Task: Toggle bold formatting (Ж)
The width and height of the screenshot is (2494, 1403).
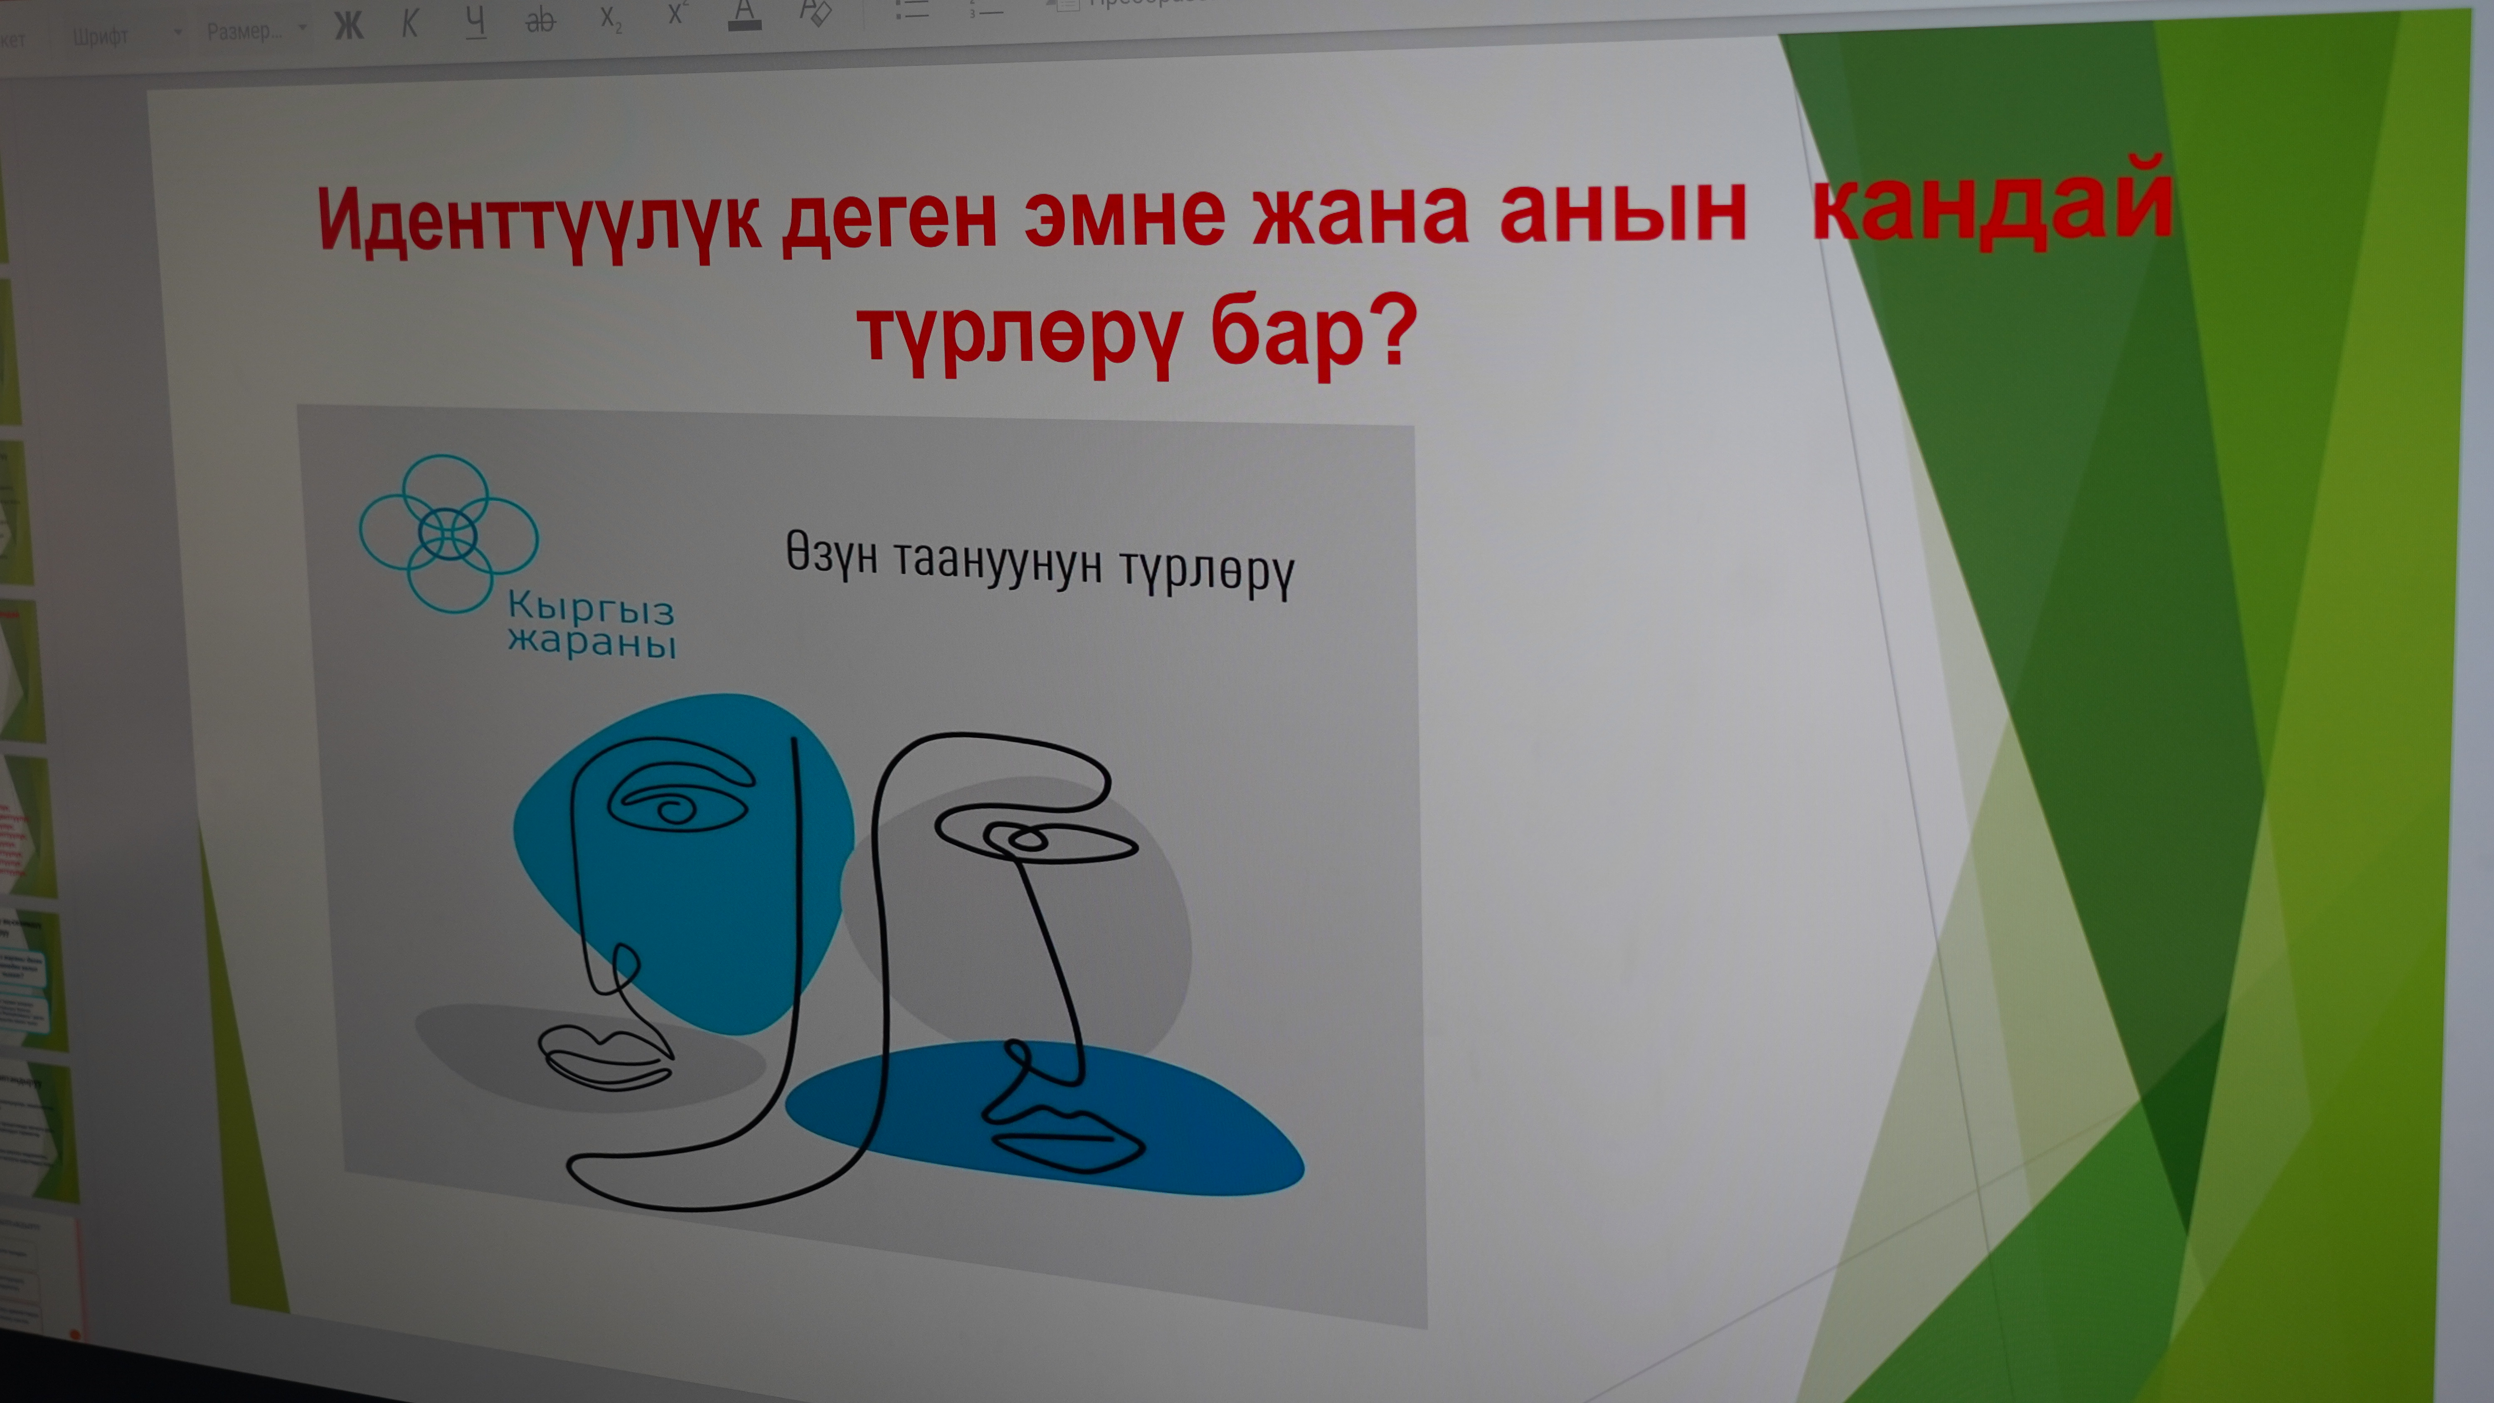Action: coord(349,26)
